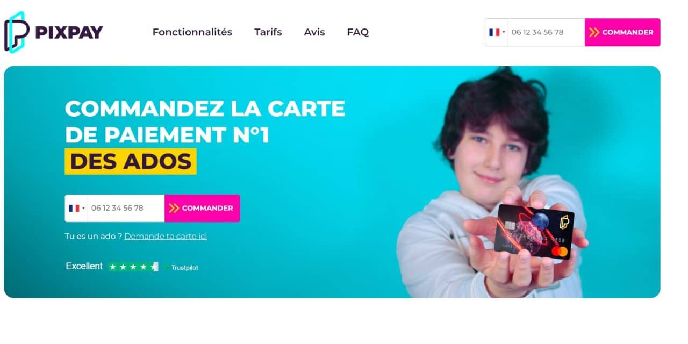
Task: Click the Pixpay logo icon
Action: click(17, 32)
